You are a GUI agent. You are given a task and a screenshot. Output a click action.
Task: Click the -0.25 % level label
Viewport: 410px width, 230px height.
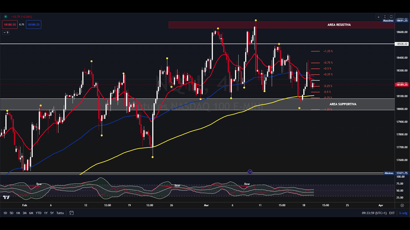pyautogui.click(x=328, y=86)
